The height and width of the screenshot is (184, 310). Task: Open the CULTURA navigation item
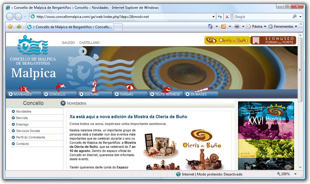click(95, 94)
